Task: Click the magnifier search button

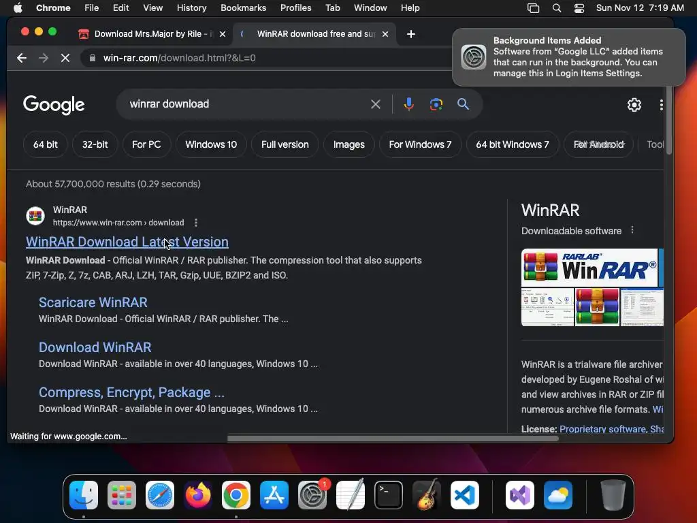Action: (x=463, y=104)
